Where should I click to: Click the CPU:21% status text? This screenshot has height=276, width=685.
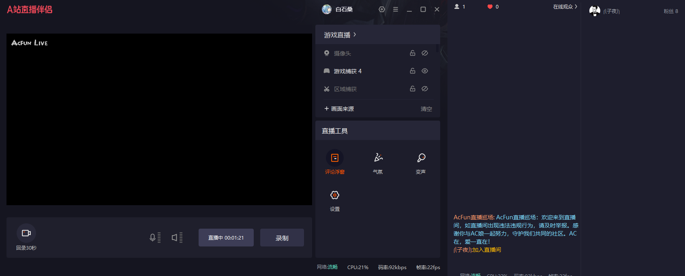(x=358, y=267)
